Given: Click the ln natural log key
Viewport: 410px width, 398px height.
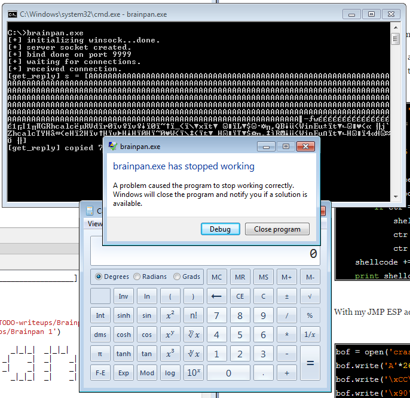Looking at the screenshot, I should pyautogui.click(x=146, y=296).
